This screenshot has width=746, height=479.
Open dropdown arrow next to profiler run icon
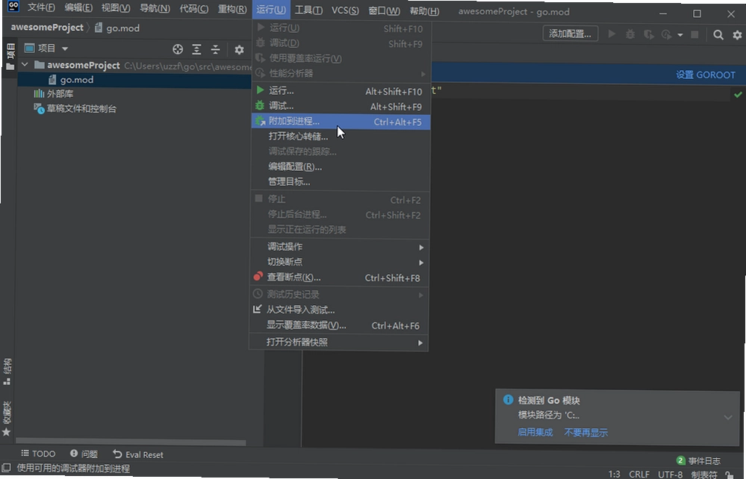(680, 34)
